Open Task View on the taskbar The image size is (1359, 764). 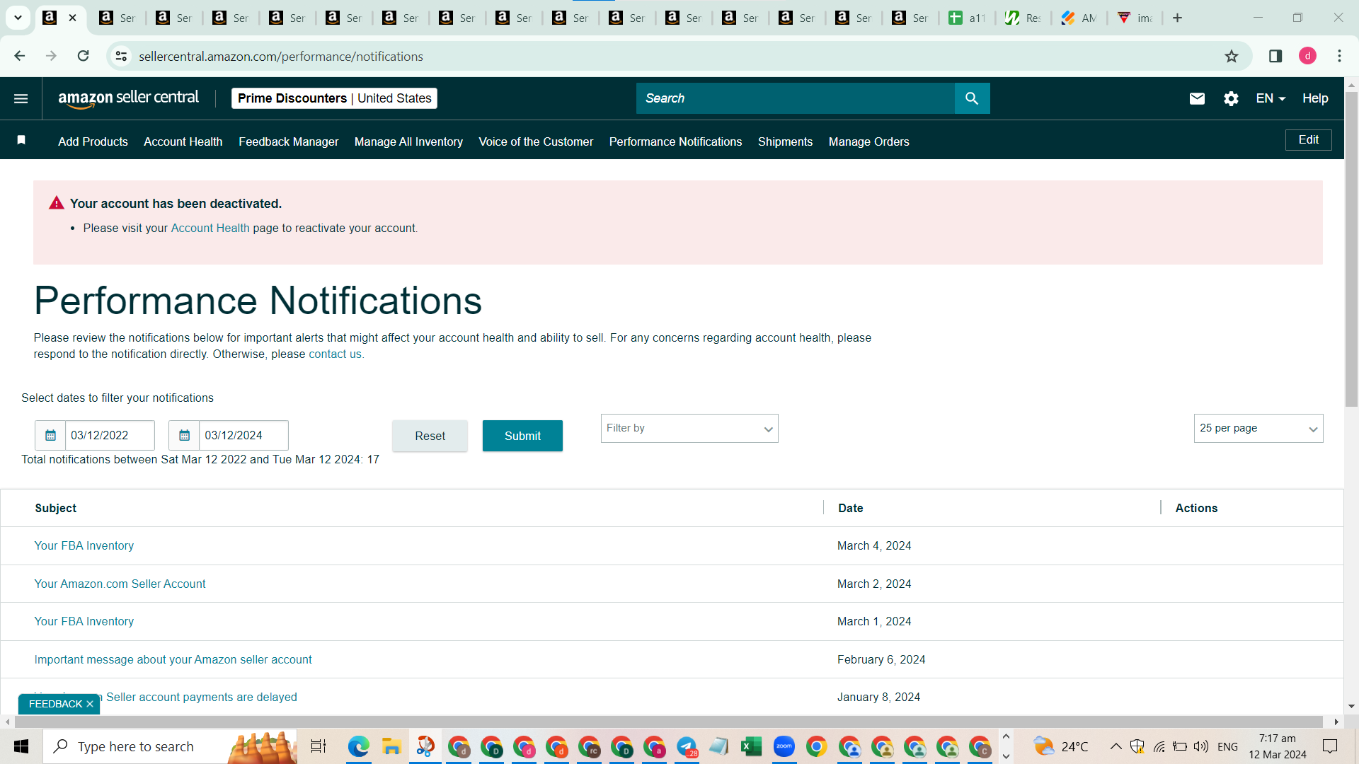click(x=319, y=746)
